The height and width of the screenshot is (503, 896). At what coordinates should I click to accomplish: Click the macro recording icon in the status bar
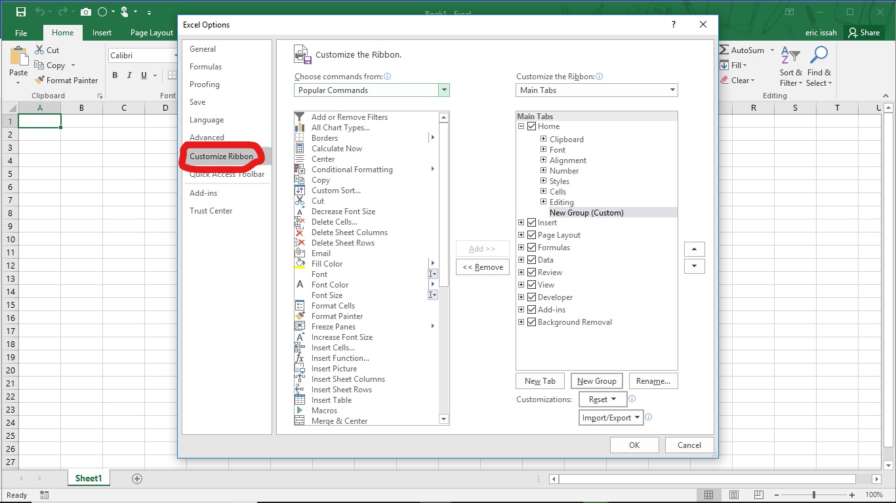45,495
